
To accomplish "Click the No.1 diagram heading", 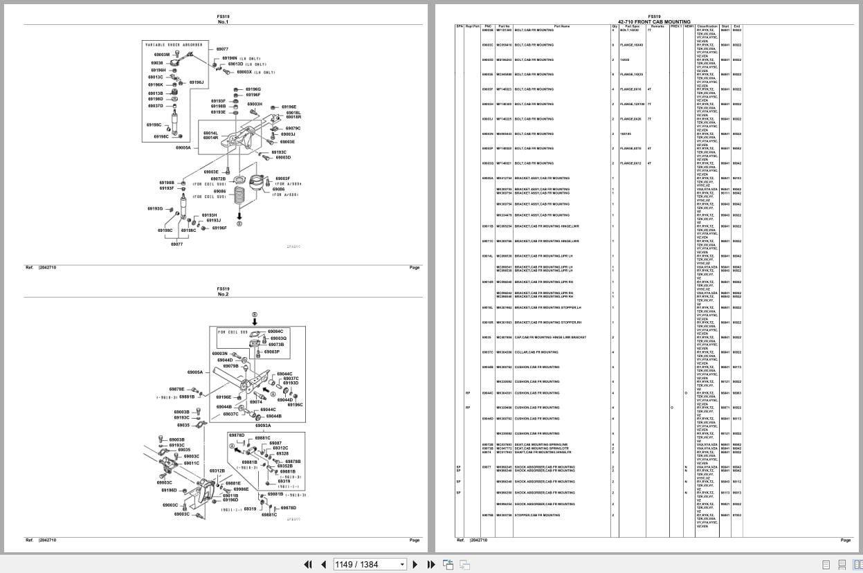I will click(223, 22).
